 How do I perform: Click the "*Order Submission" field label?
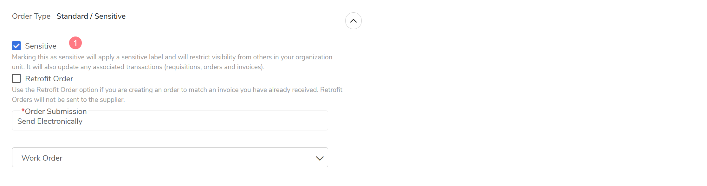click(56, 111)
